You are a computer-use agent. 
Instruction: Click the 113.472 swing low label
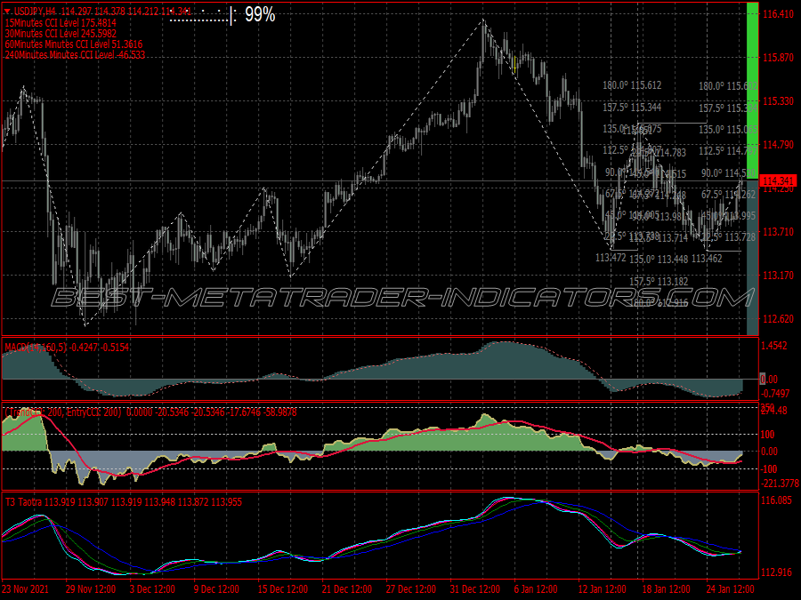point(611,258)
